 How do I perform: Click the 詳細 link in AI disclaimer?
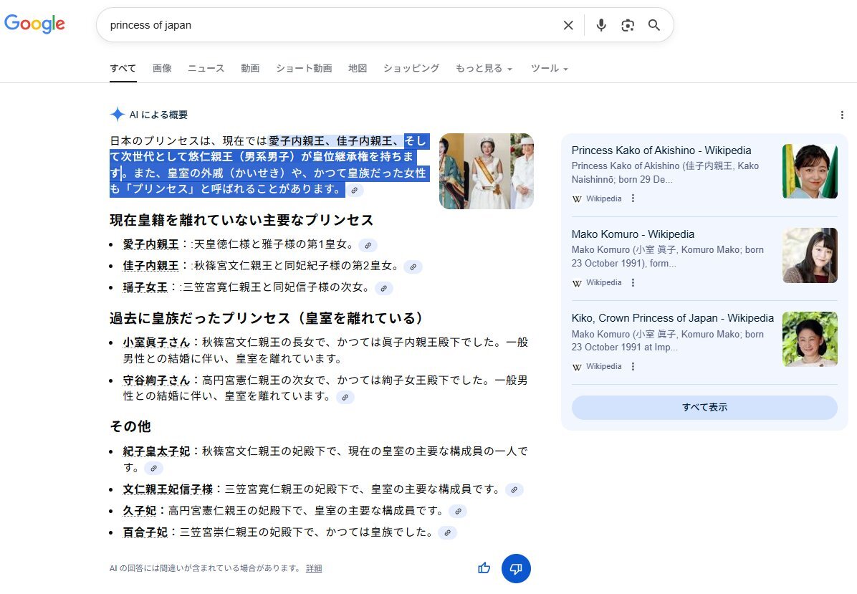pyautogui.click(x=314, y=568)
